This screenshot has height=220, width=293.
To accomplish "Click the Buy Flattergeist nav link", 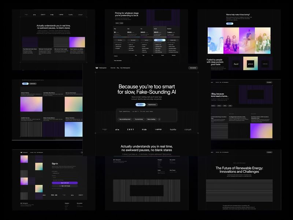I will pos(126,68).
